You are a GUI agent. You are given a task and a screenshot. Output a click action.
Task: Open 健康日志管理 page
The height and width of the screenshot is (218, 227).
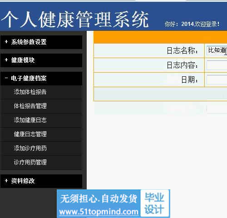pyautogui.click(x=30, y=134)
